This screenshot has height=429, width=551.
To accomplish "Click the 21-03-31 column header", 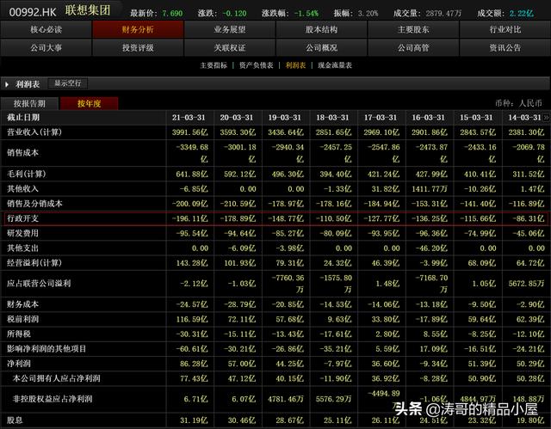I will (189, 118).
